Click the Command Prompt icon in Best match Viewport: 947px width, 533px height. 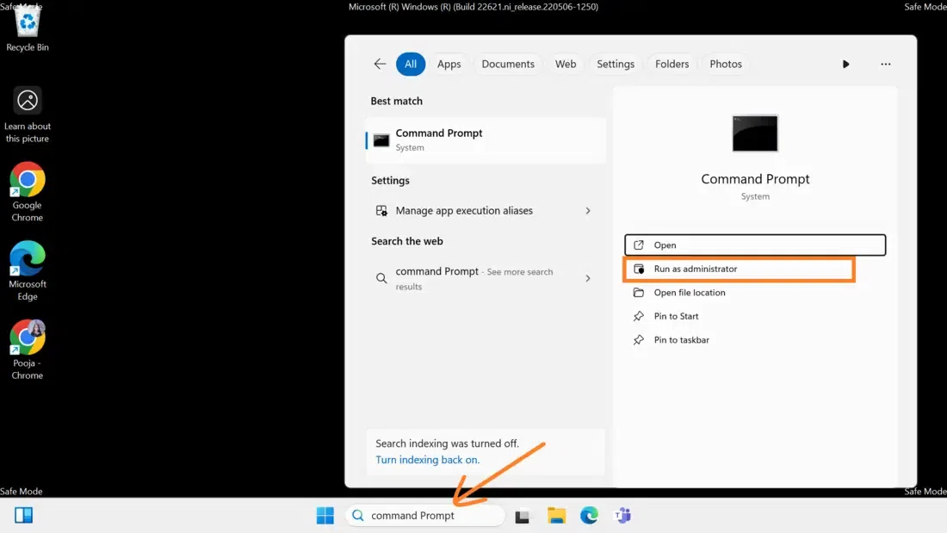(381, 141)
